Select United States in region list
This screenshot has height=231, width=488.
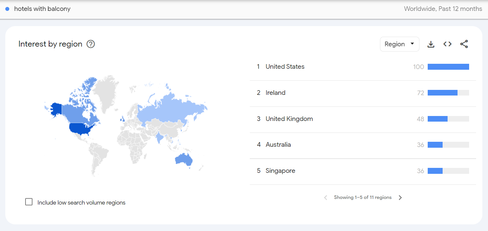tap(285, 67)
